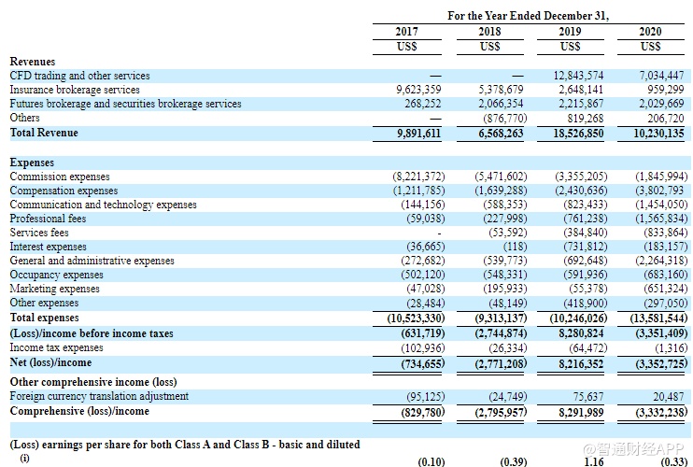Select the Total Revenue row label
Viewport: 693px width, 467px height.
pyautogui.click(x=44, y=133)
